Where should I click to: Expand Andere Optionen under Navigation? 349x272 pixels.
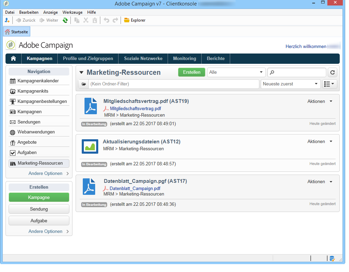coord(48,173)
